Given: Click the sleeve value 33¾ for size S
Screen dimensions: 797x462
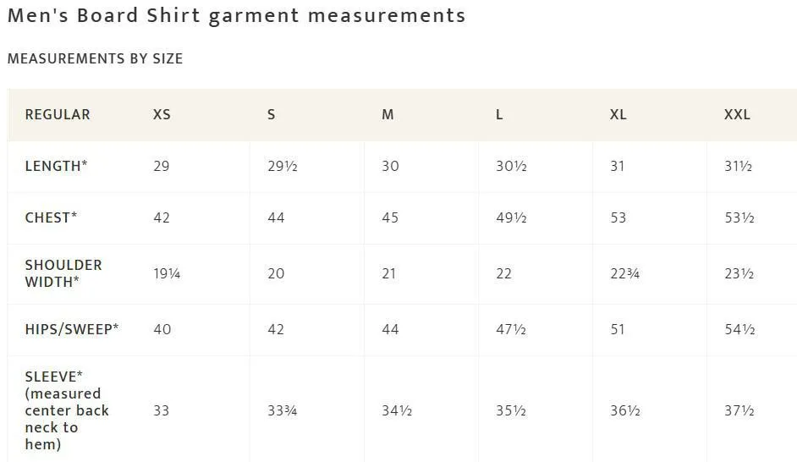Looking at the screenshot, I should click(x=282, y=410).
